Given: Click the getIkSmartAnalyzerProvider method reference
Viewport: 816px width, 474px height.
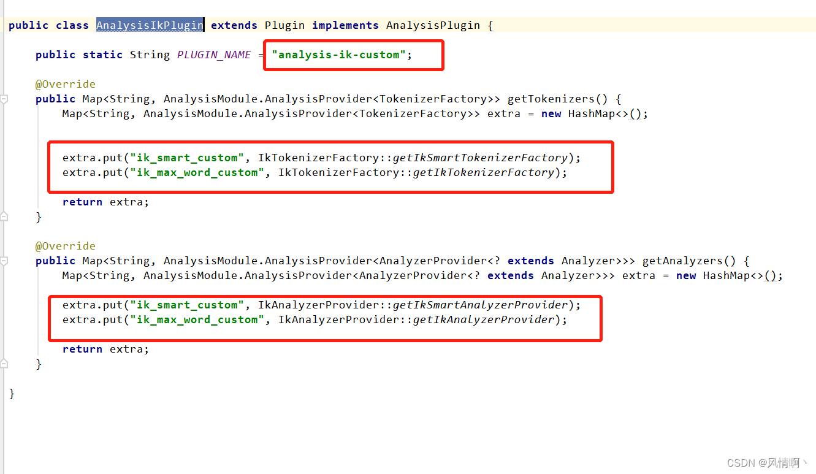Looking at the screenshot, I should pyautogui.click(x=480, y=305).
